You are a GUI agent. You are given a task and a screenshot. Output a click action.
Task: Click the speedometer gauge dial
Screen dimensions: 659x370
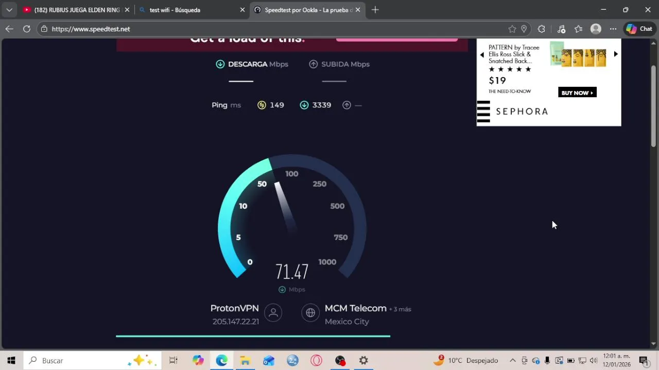(292, 216)
